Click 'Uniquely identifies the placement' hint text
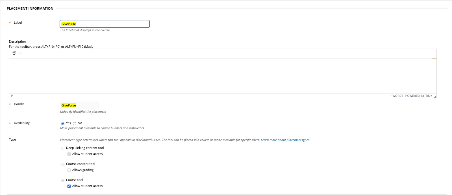This screenshot has width=452, height=195. point(83,112)
